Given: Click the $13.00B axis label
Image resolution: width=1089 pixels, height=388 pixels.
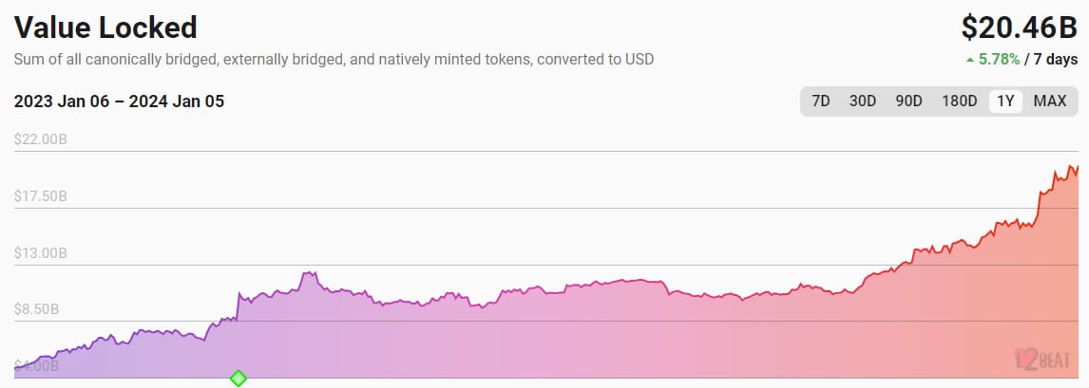Looking at the screenshot, I should click(x=40, y=253).
